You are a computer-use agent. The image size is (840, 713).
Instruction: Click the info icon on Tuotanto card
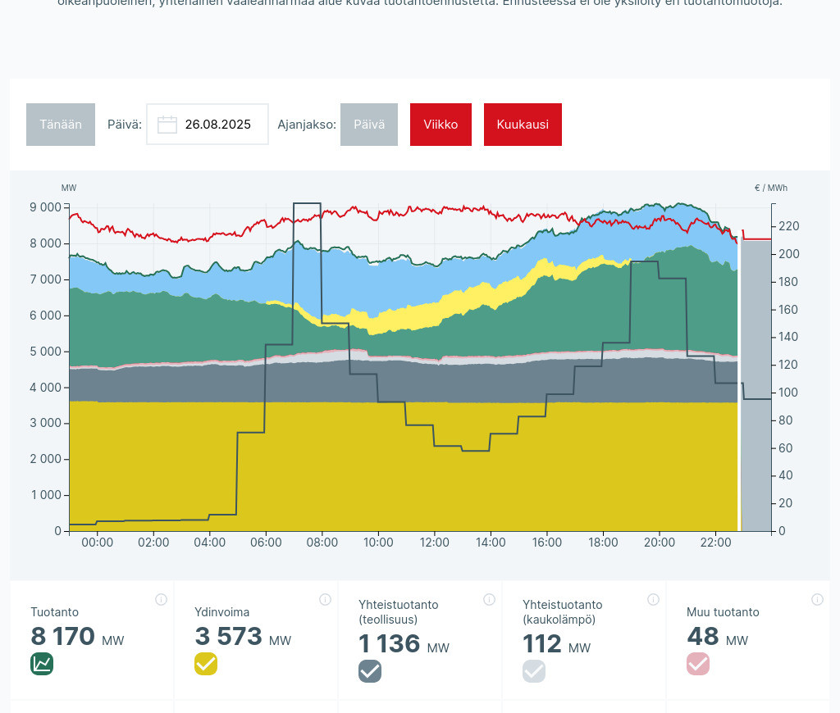click(161, 599)
